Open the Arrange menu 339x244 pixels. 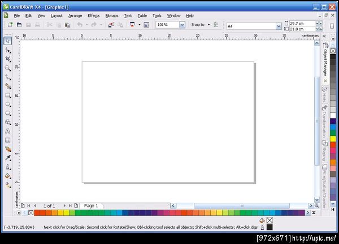tap(75, 16)
